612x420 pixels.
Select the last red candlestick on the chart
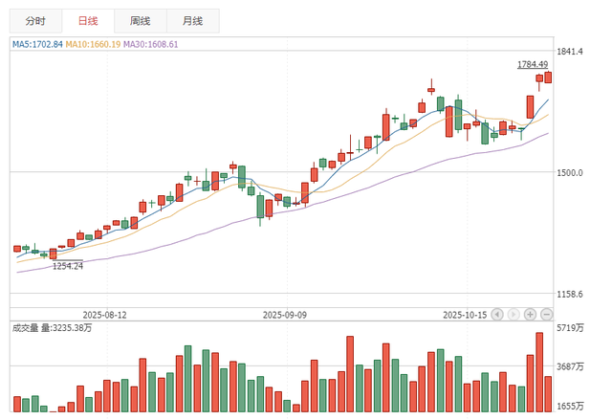549,77
